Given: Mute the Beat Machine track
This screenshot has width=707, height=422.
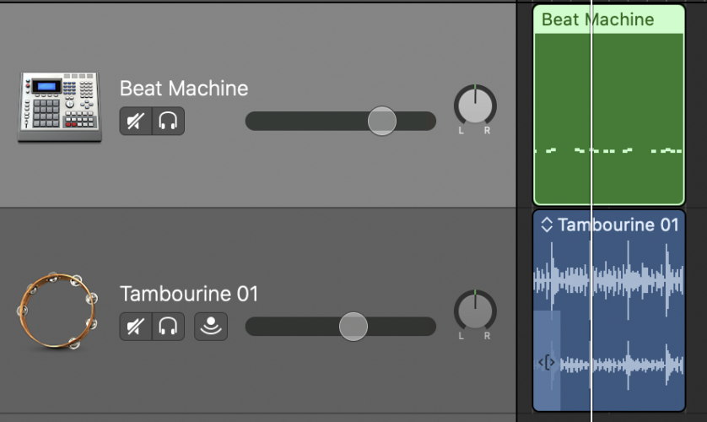Looking at the screenshot, I should (x=136, y=121).
